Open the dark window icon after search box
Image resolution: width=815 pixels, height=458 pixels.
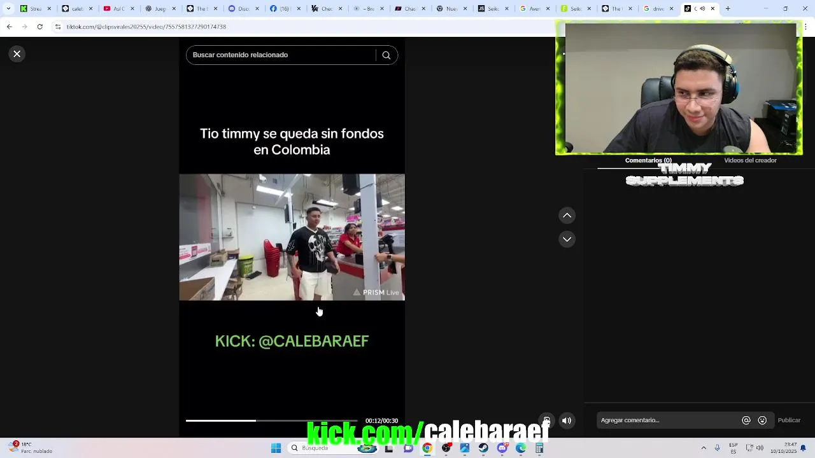[x=389, y=448]
